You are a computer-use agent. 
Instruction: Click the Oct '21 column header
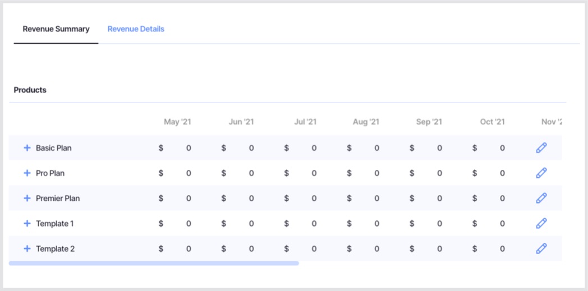click(x=492, y=122)
